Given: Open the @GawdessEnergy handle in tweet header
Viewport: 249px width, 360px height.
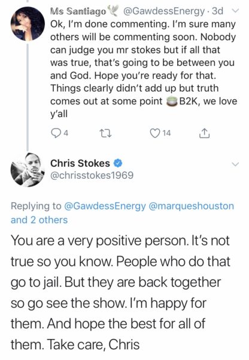Looking at the screenshot, I should coord(164,11).
